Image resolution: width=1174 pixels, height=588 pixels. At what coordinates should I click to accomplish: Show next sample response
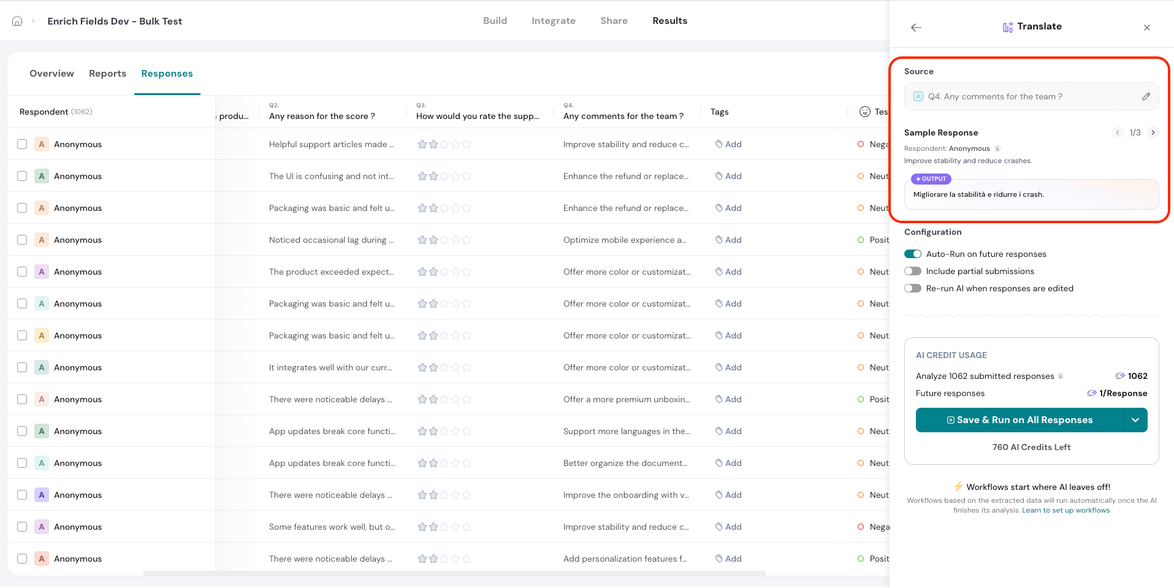point(1153,132)
